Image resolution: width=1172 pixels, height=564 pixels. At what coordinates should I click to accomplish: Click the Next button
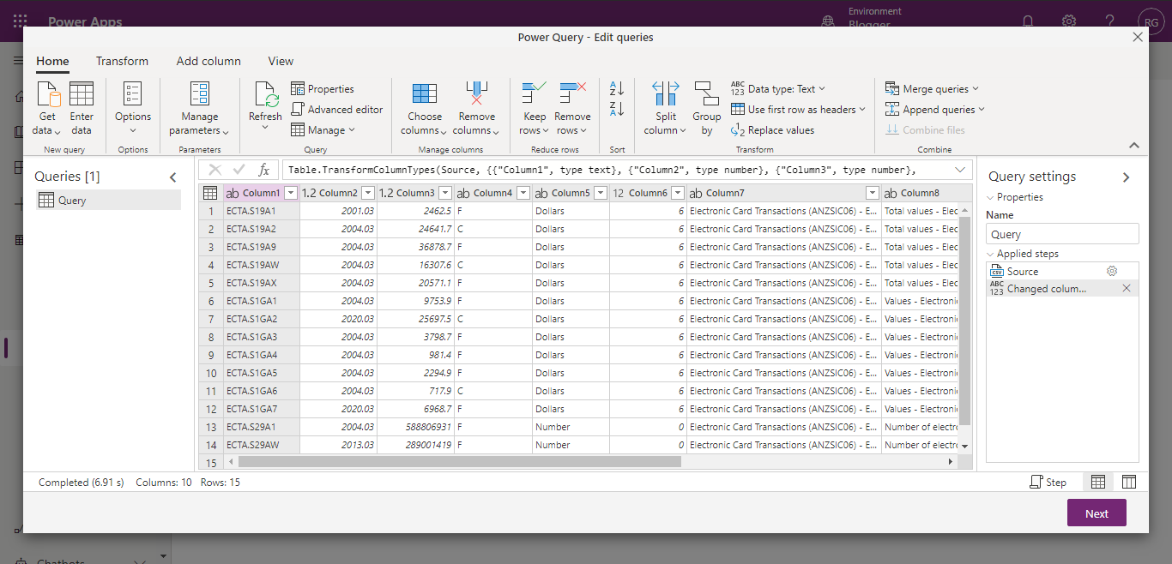pyautogui.click(x=1096, y=513)
